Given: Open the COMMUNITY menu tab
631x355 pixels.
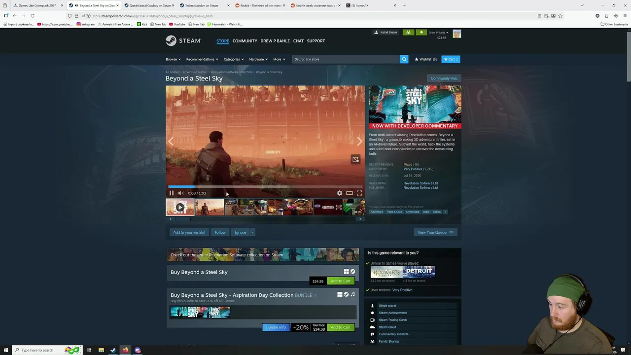Looking at the screenshot, I should point(245,41).
